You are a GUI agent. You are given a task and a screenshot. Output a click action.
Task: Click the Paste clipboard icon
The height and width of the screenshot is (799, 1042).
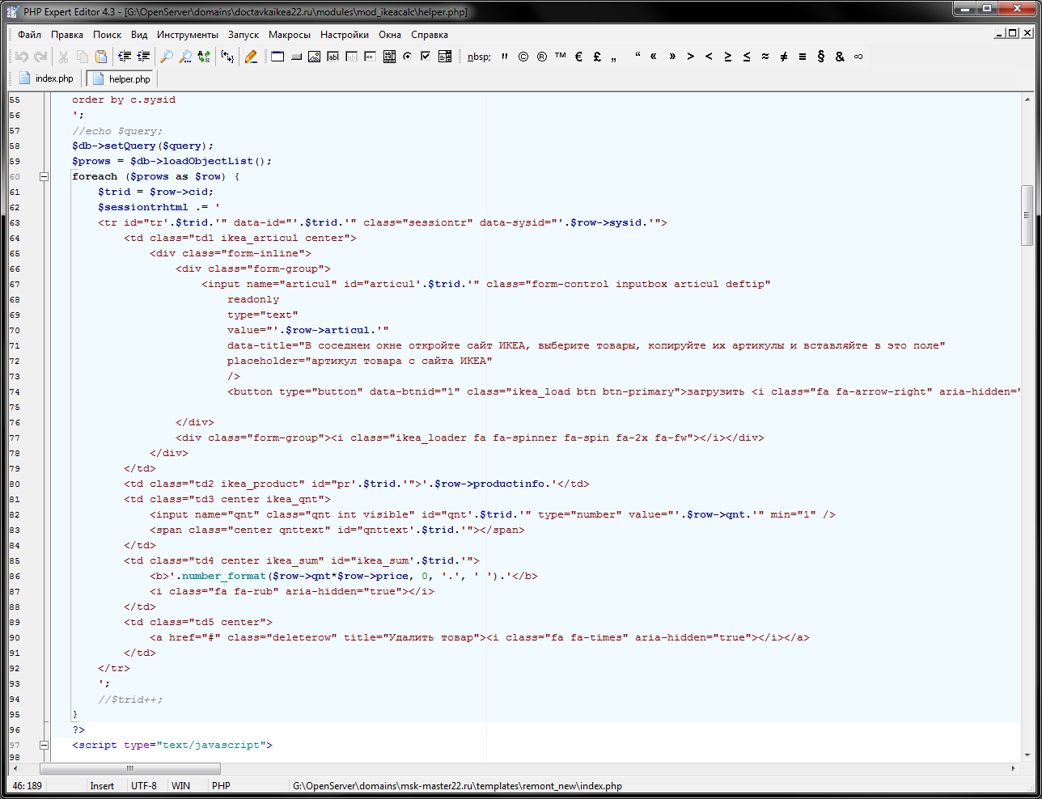[101, 57]
